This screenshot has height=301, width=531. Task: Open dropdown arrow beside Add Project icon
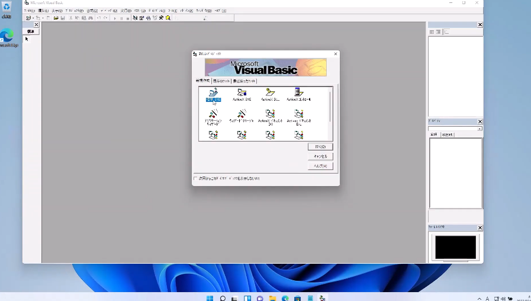(x=33, y=18)
